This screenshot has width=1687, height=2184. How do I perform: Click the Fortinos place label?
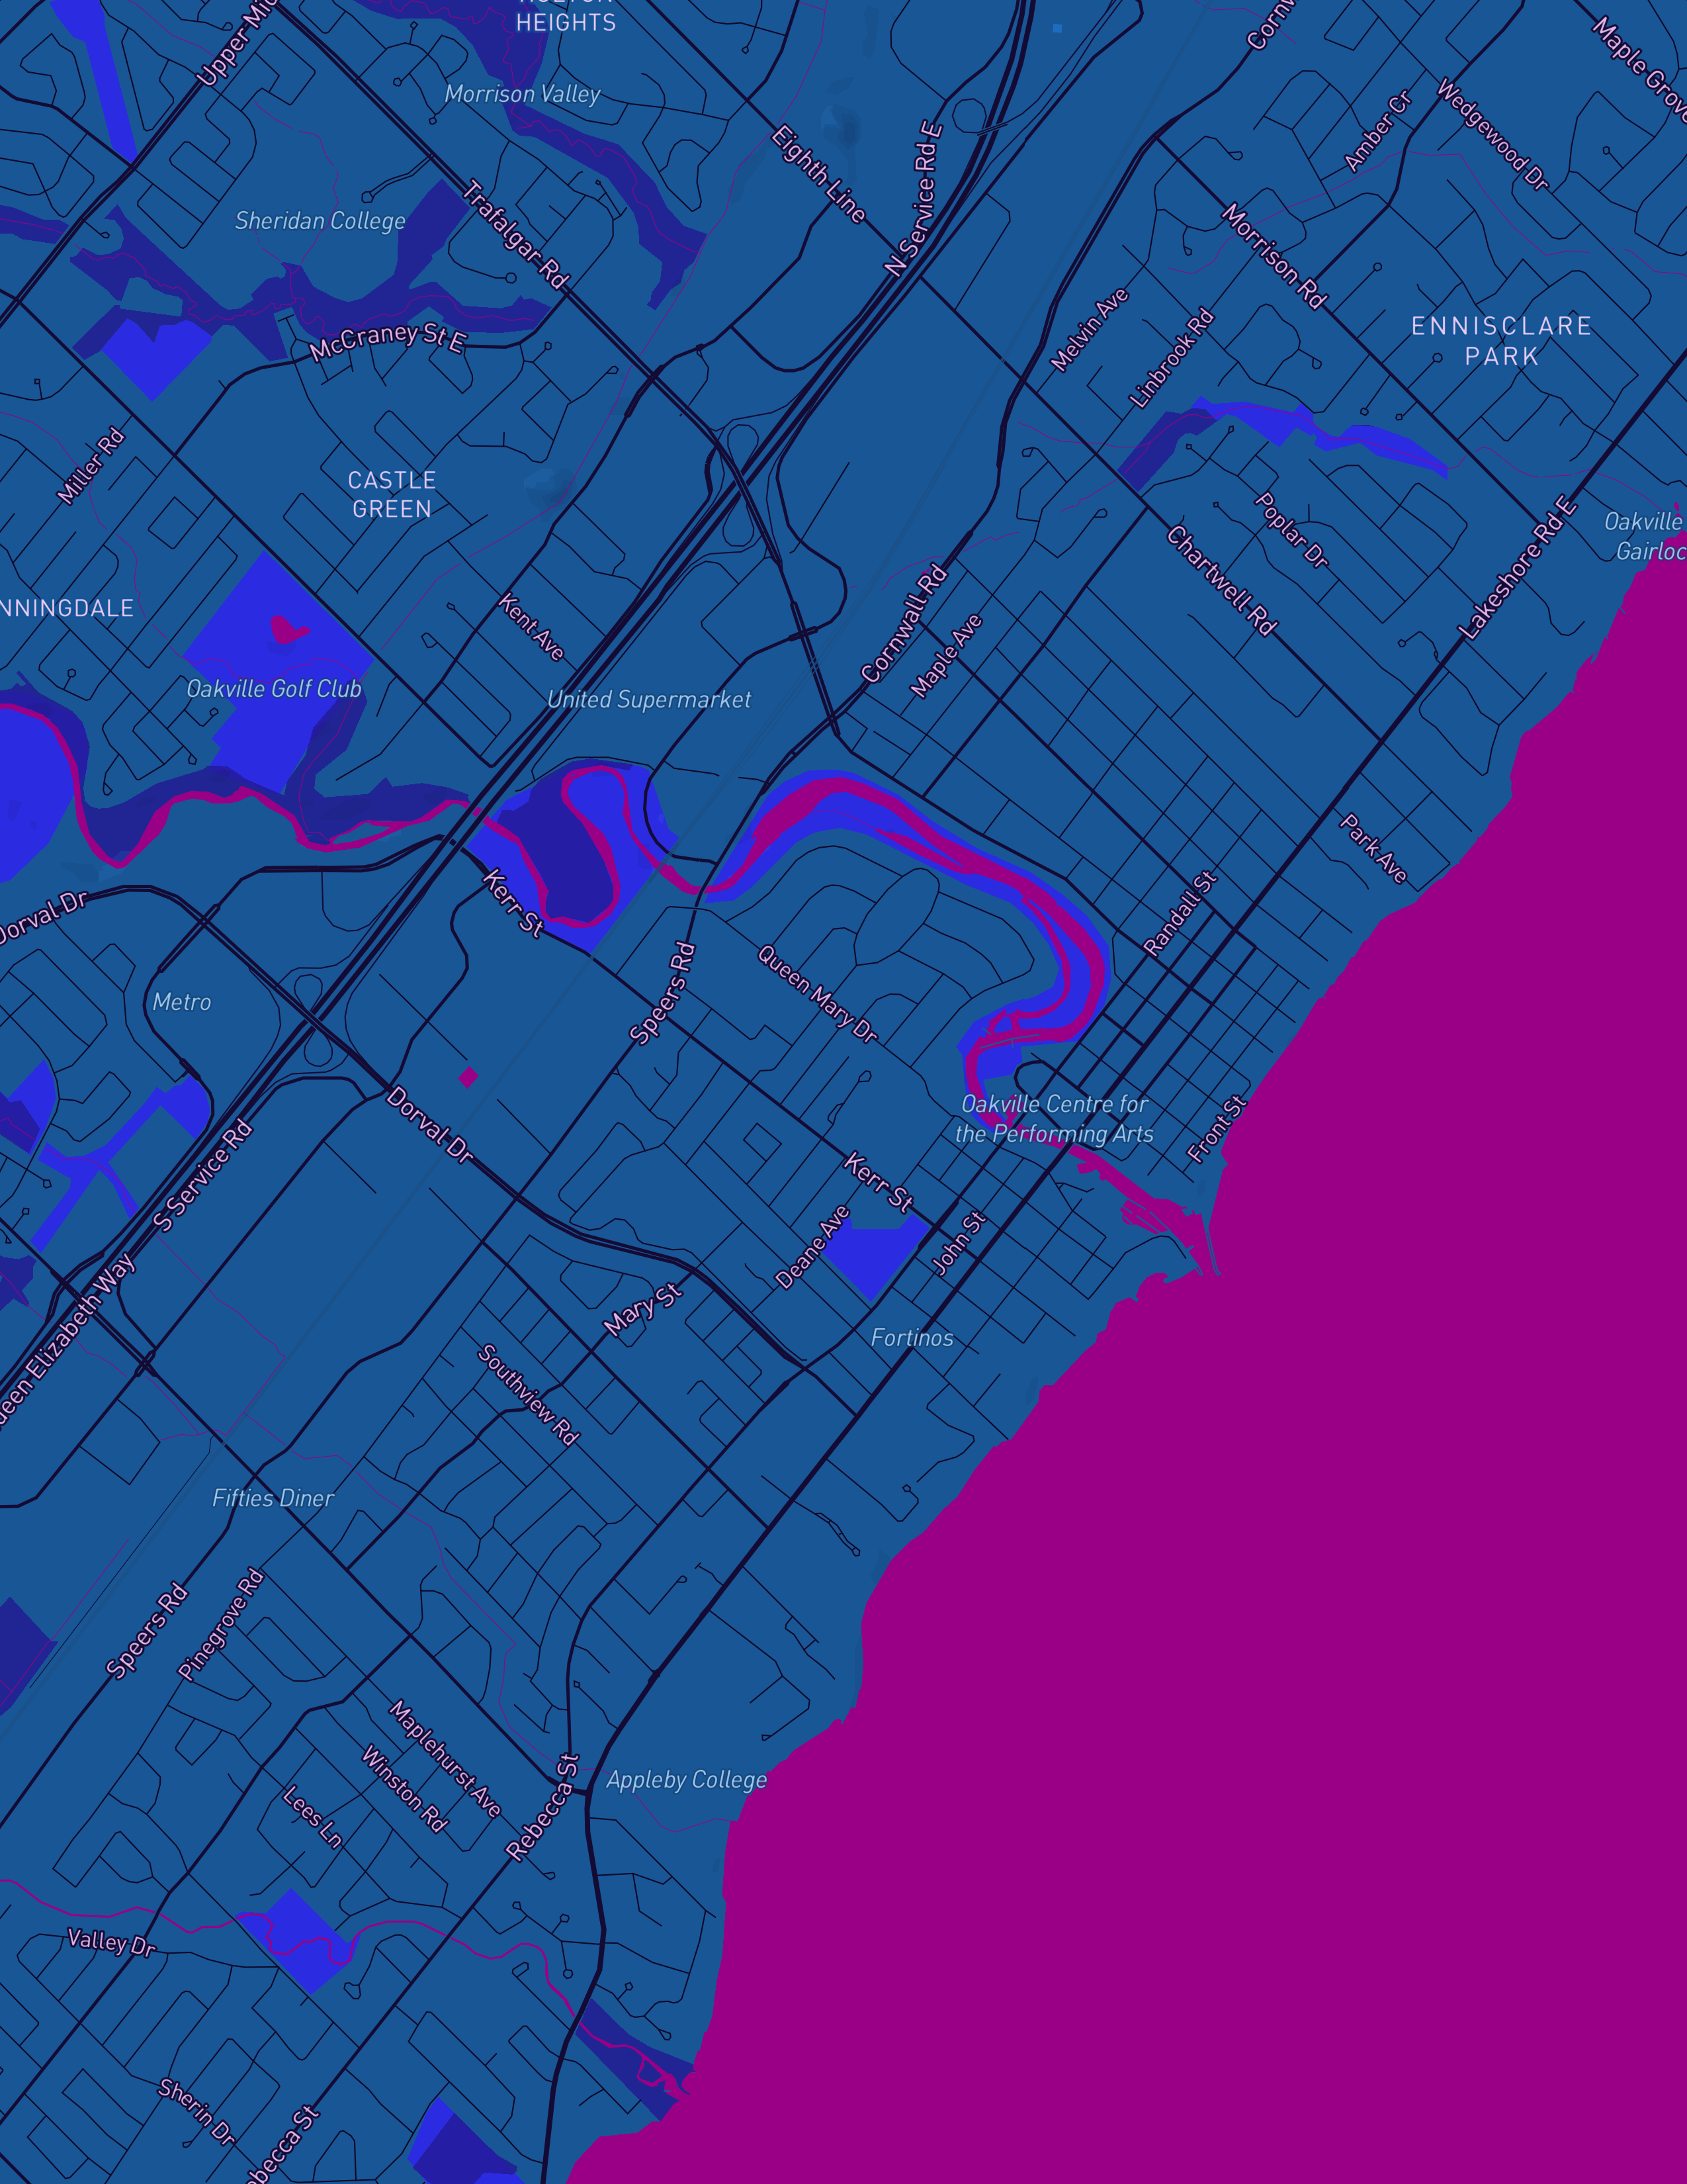[x=912, y=1338]
